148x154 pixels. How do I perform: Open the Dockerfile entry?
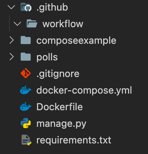tap(60, 107)
